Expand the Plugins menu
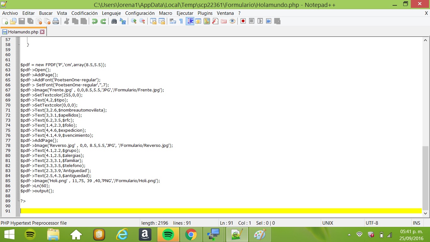Image resolution: width=430 pixels, height=242 pixels. point(205,13)
